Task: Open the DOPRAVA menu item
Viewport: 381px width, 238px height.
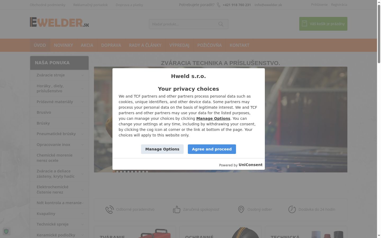Action: tap(111, 45)
